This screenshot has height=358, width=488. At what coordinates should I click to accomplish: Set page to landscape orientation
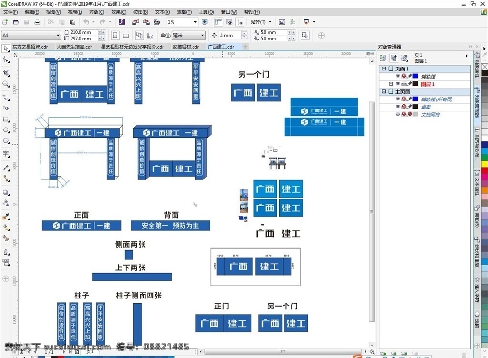click(x=126, y=35)
